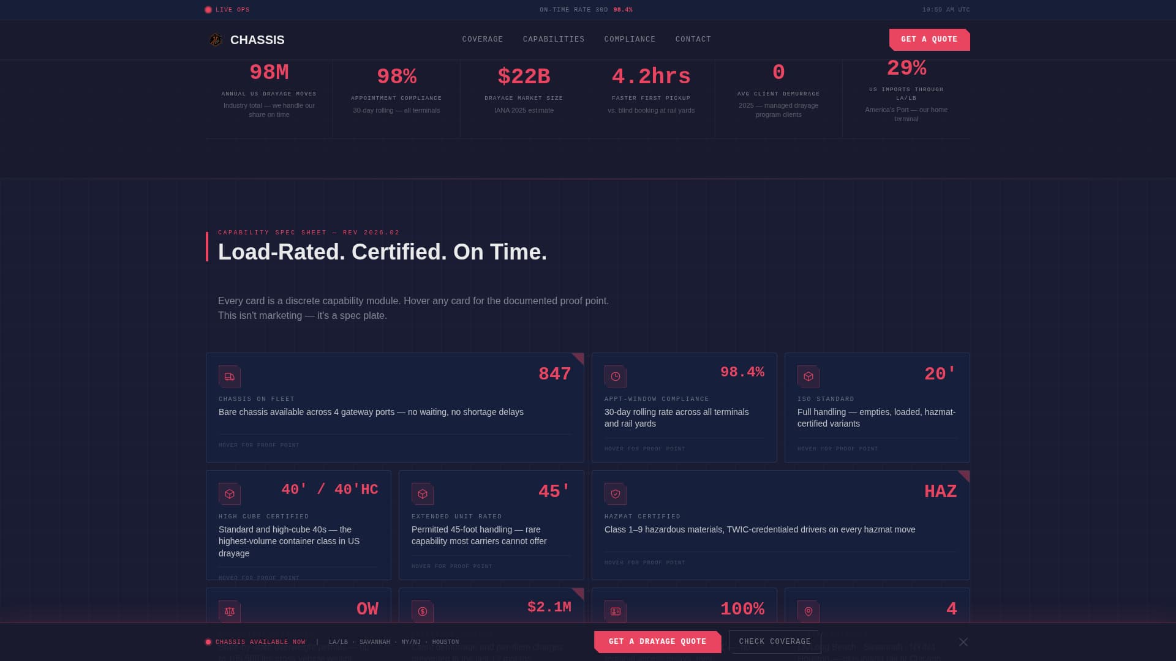
Task: Click the scales icon on the OW card
Action: click(230, 611)
